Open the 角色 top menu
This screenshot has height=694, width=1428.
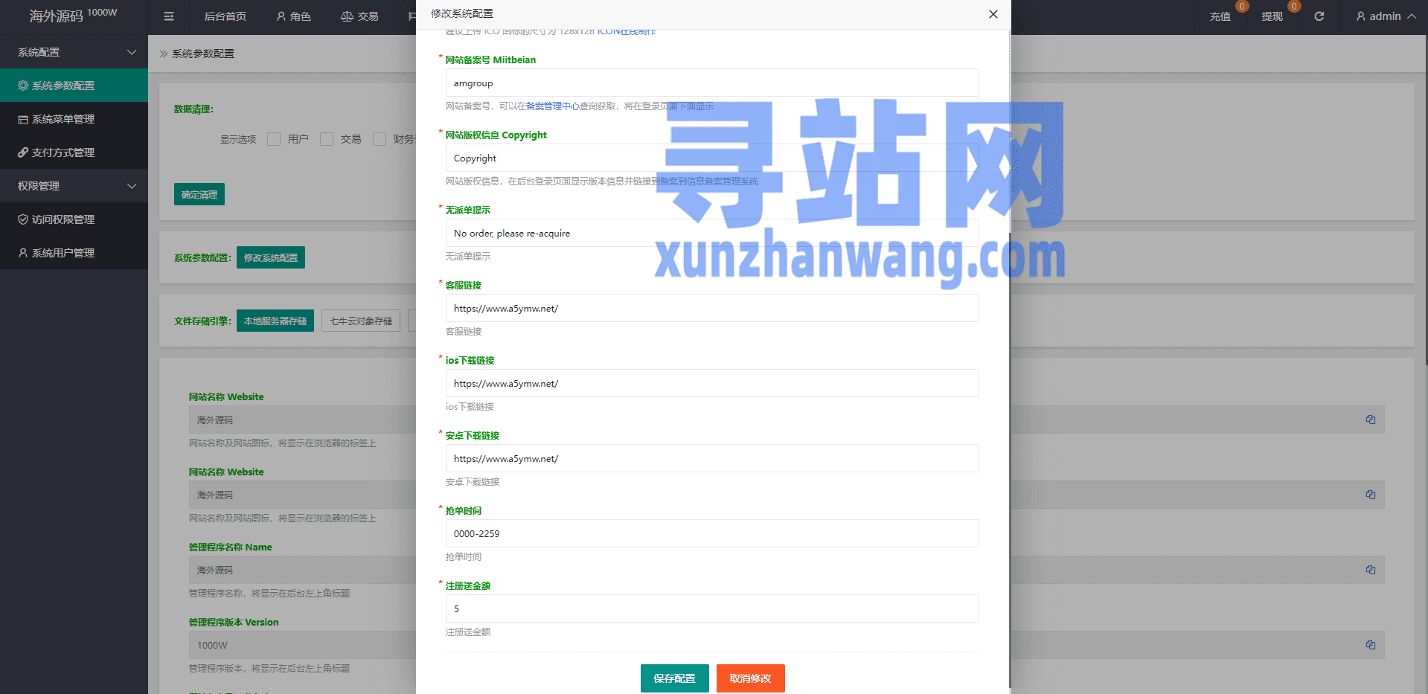point(294,16)
